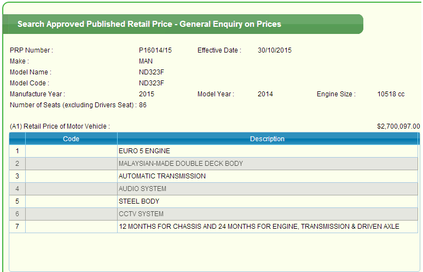The width and height of the screenshot is (423, 272).
Task: Click the Engine Size value 10518 cc
Action: point(391,94)
